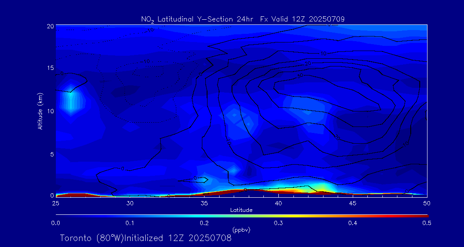The width and height of the screenshot is (464, 247).
Task: Click the color bar label 0.4
Action: pyautogui.click(x=353, y=223)
